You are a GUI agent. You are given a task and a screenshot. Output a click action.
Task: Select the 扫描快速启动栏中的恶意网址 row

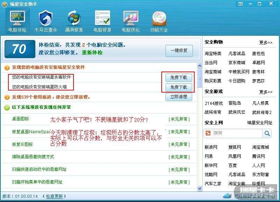tap(99, 169)
